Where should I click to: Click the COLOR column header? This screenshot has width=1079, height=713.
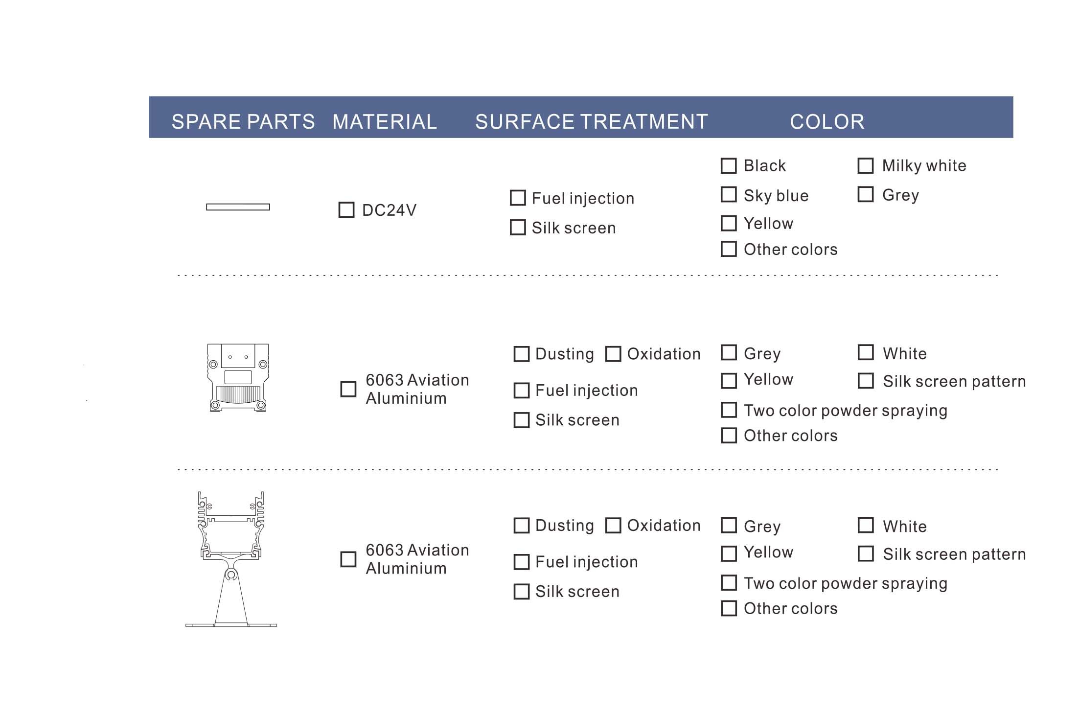click(827, 121)
